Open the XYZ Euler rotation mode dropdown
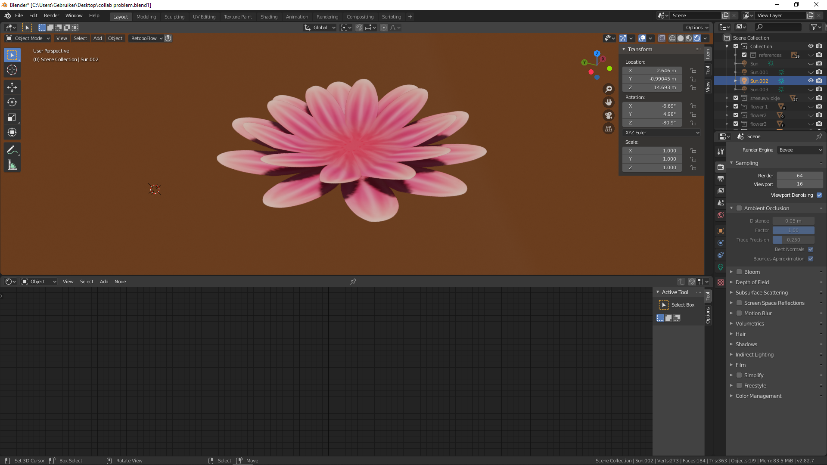The image size is (827, 465). (662, 133)
